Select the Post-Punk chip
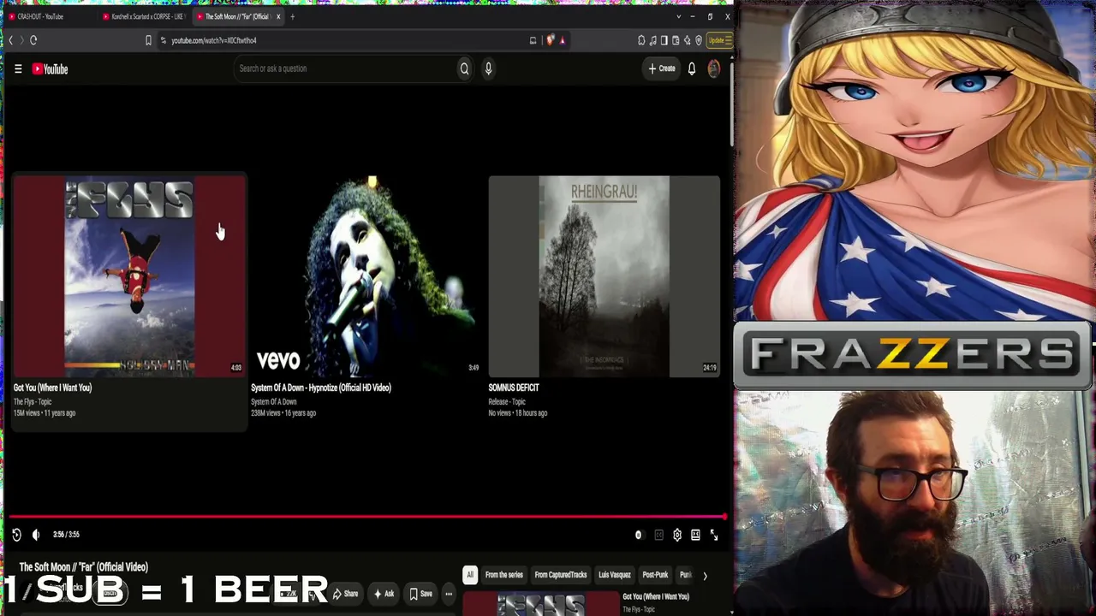The image size is (1096, 616). coord(655,575)
